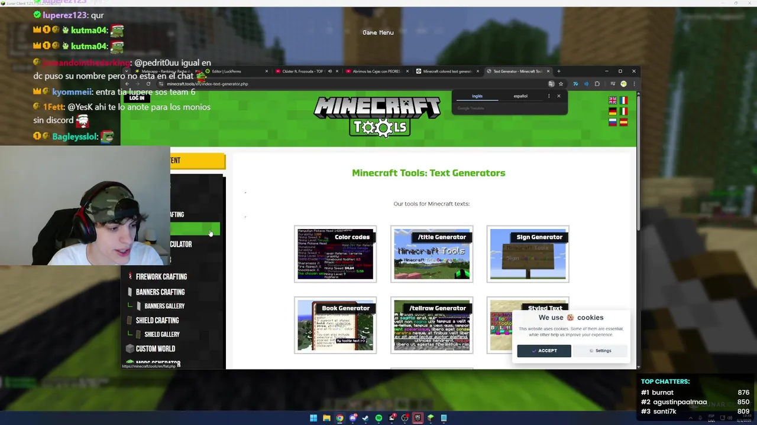Viewport: 757px width, 425px height.
Task: Open Chrome's three-dot menu
Action: (634, 84)
